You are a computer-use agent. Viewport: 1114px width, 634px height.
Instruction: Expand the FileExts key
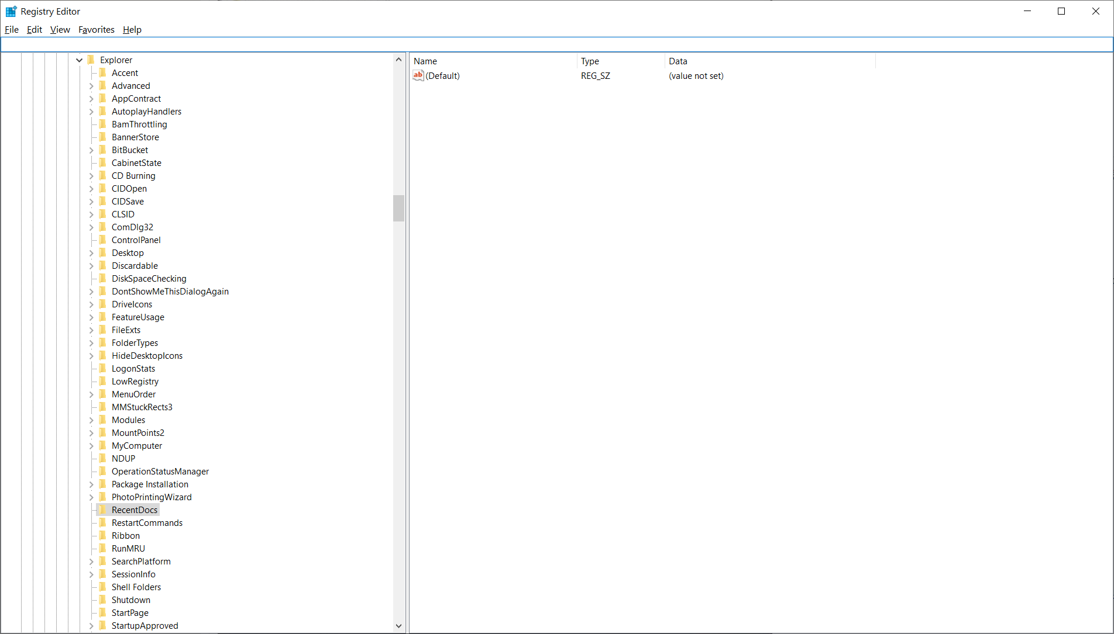[91, 330]
